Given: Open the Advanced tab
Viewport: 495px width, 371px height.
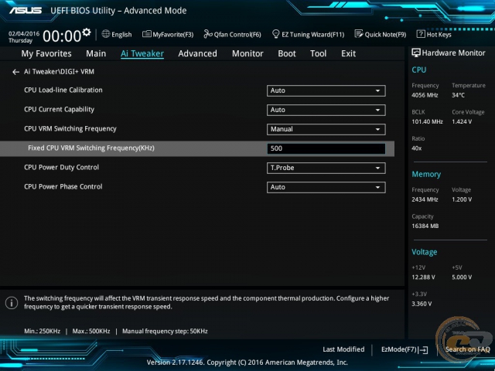Looking at the screenshot, I should [198, 53].
